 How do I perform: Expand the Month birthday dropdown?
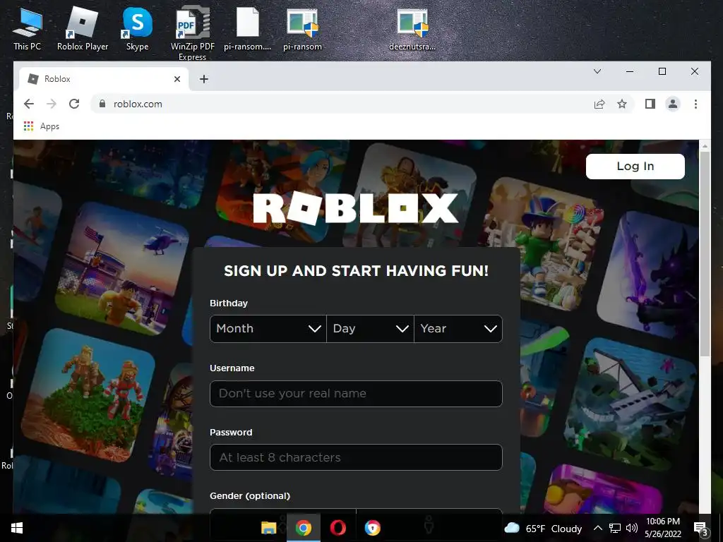[268, 329]
